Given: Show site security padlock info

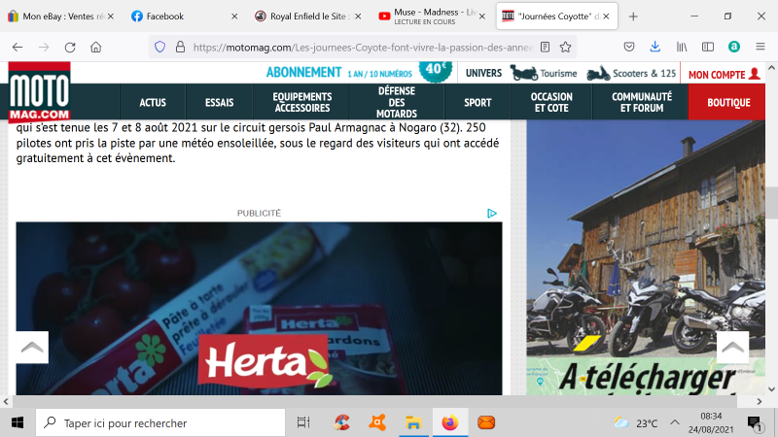Looking at the screenshot, I should [x=180, y=47].
